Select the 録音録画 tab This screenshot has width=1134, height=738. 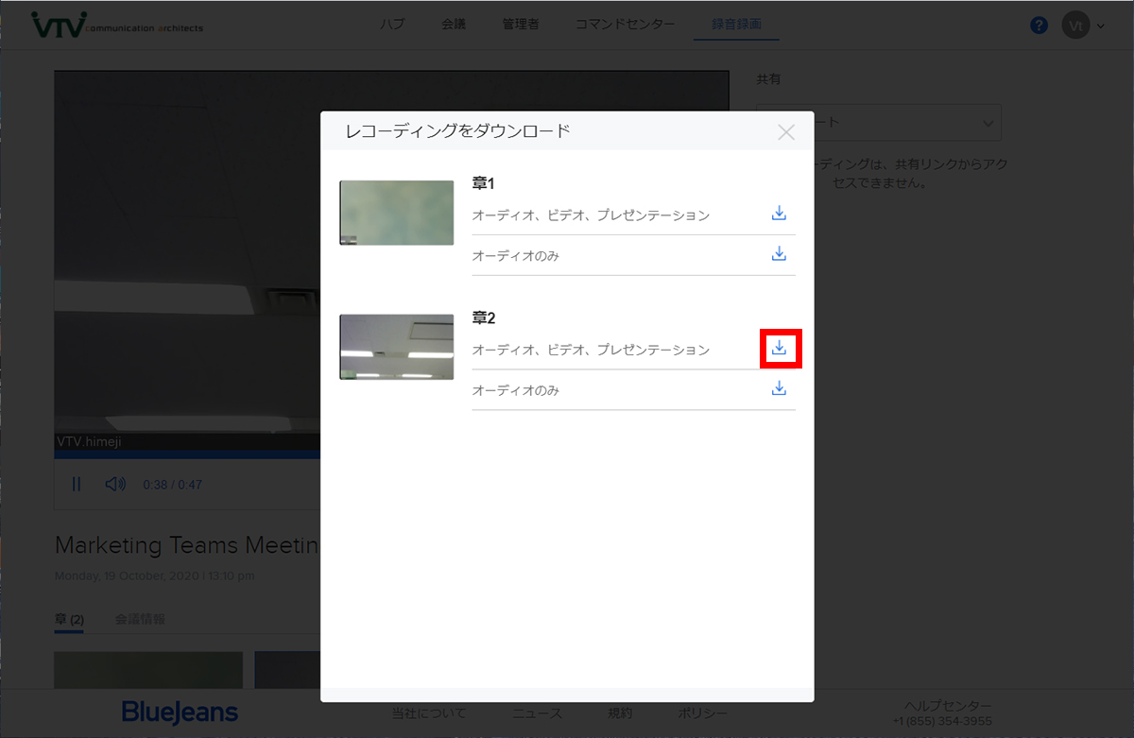(x=736, y=25)
